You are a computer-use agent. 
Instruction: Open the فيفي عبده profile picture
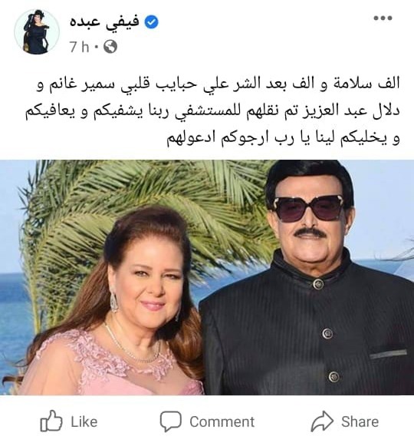click(37, 32)
